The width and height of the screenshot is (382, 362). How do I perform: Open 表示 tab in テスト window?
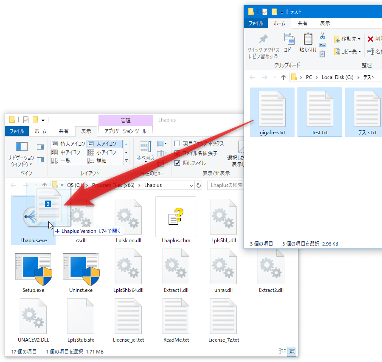(325, 23)
